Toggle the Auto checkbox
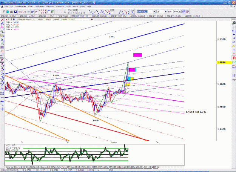Image resolution: width=236 pixels, height=172 pixels. tap(112, 12)
